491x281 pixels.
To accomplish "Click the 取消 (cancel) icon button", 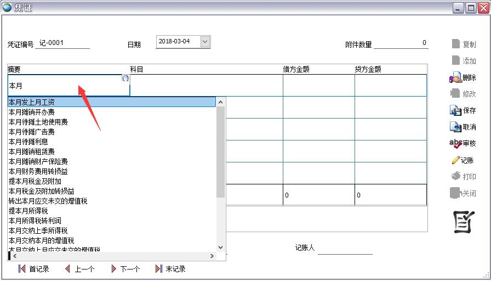I will (463, 127).
